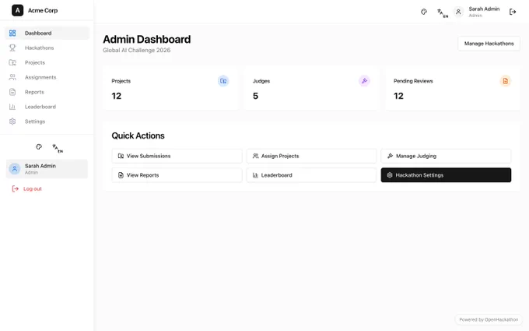Image resolution: width=529 pixels, height=331 pixels.
Task: Open Hackathons in the sidebar
Action: (x=47, y=48)
